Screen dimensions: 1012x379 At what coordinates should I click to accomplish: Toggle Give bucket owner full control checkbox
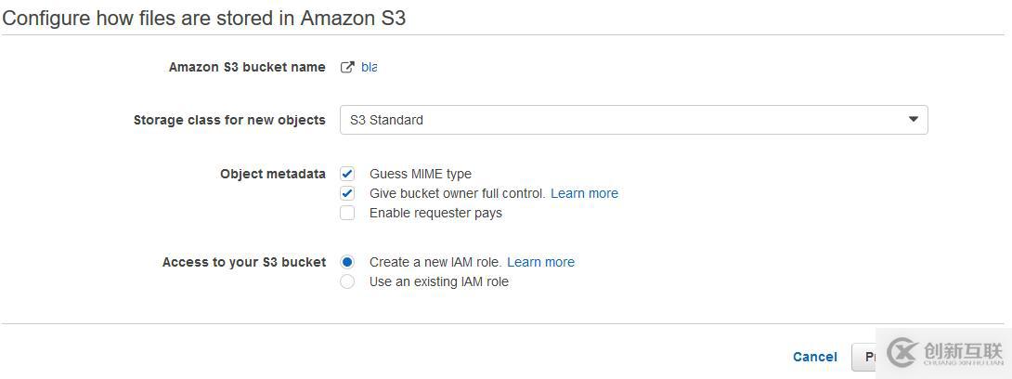click(x=347, y=193)
